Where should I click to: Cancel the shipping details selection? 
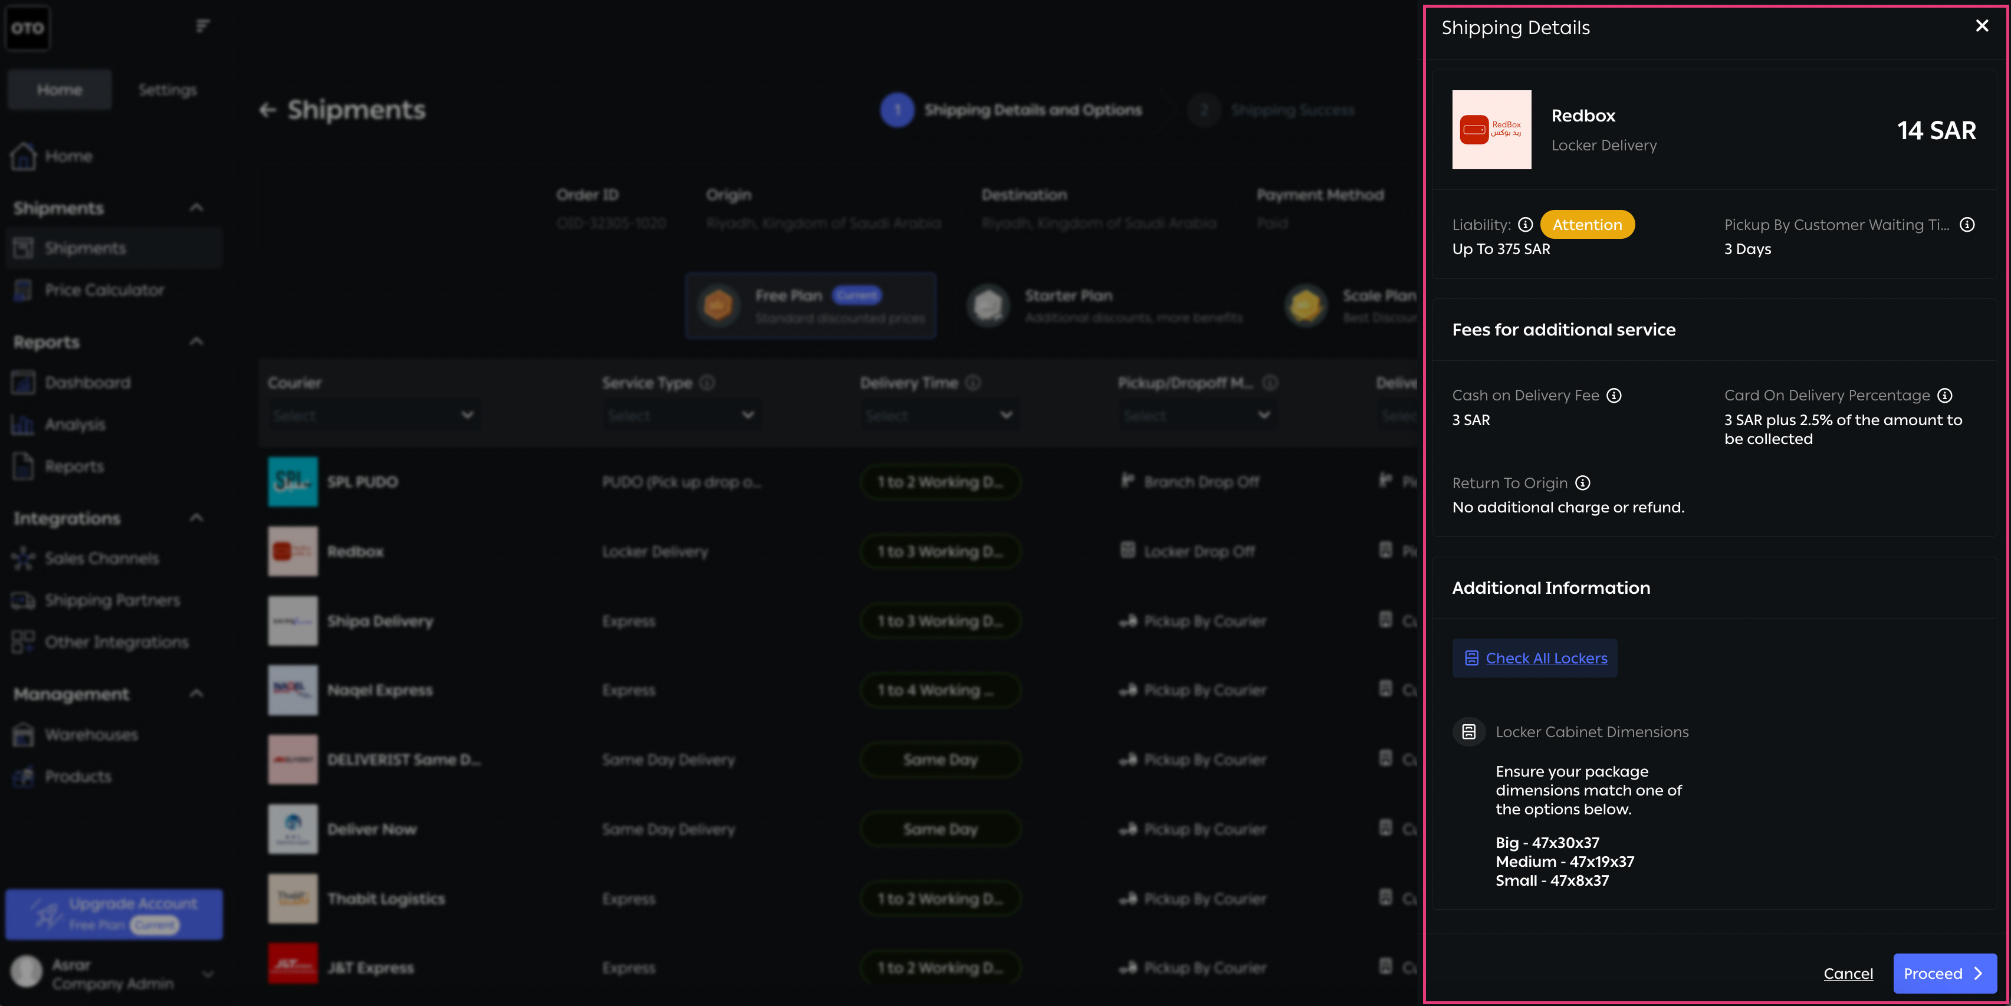click(1848, 973)
